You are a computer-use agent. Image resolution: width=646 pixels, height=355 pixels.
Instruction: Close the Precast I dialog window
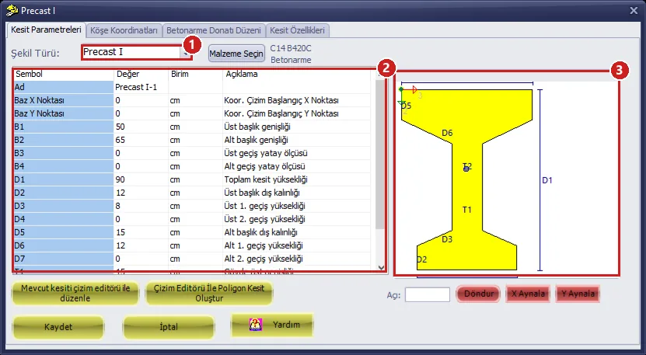634,11
